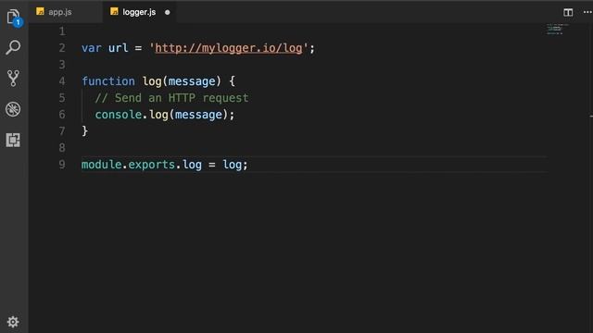The width and height of the screenshot is (593, 333).
Task: Click the 'message' parameter on line 4
Action: (192, 81)
